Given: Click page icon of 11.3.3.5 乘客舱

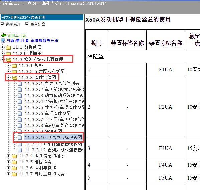Looking at the screenshot, I should (x=20, y=108).
